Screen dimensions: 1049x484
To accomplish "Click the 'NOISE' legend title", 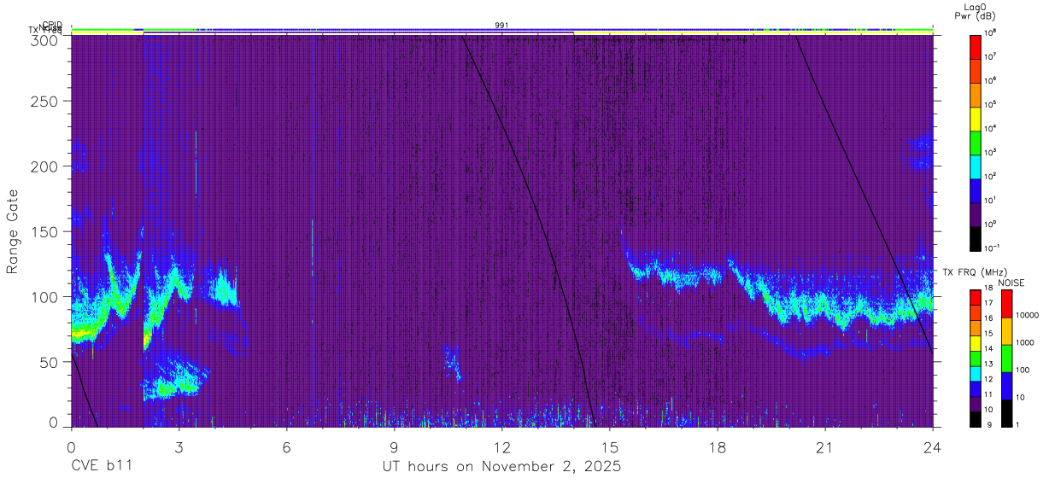I will 1011,283.
